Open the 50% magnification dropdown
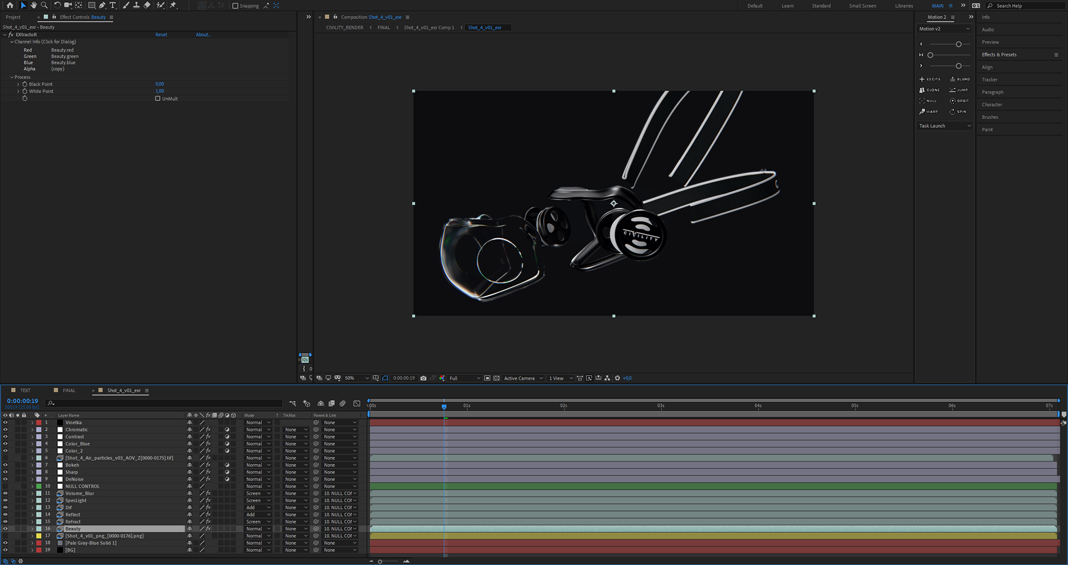The height and width of the screenshot is (565, 1068). (x=357, y=378)
